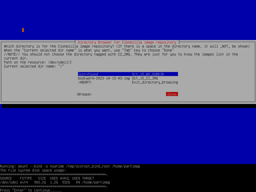Select the bookworm-2023-10-15-03-img directory
This screenshot has width=256, height=192.
[x=104, y=78]
